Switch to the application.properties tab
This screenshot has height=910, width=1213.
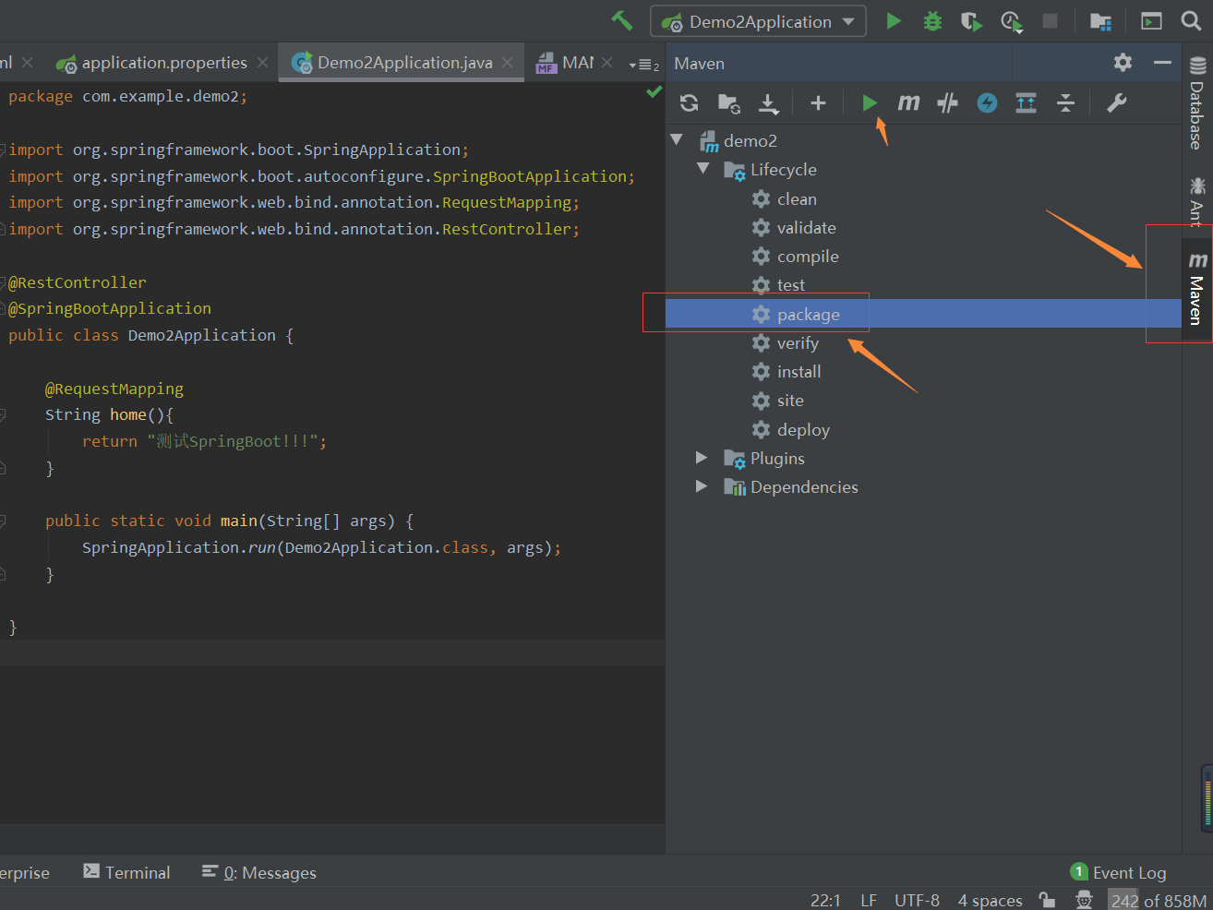click(163, 63)
